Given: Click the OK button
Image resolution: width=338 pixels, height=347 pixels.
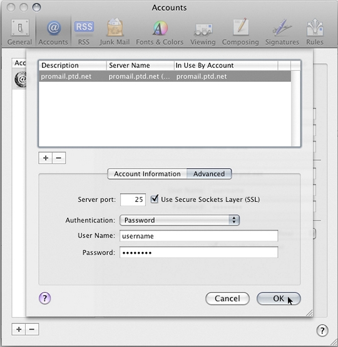Looking at the screenshot, I should 279,298.
